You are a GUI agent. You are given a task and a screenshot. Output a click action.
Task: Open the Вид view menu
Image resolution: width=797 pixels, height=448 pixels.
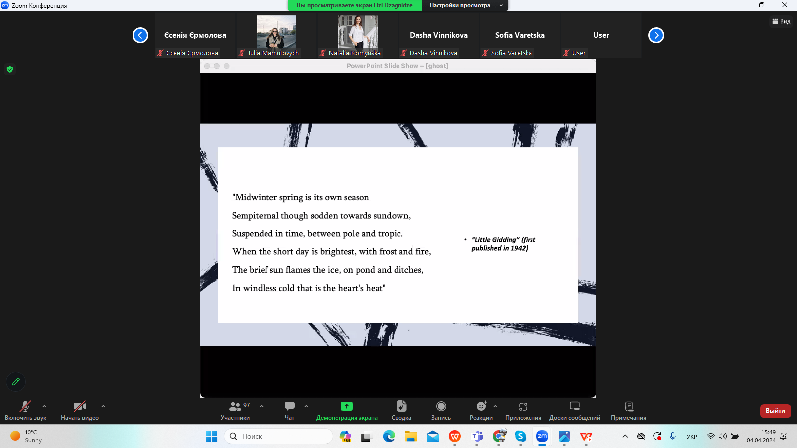tap(781, 21)
